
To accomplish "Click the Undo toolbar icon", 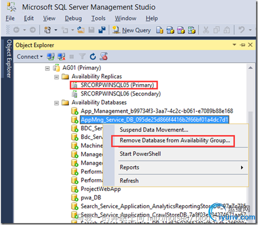I will tap(242, 30).
